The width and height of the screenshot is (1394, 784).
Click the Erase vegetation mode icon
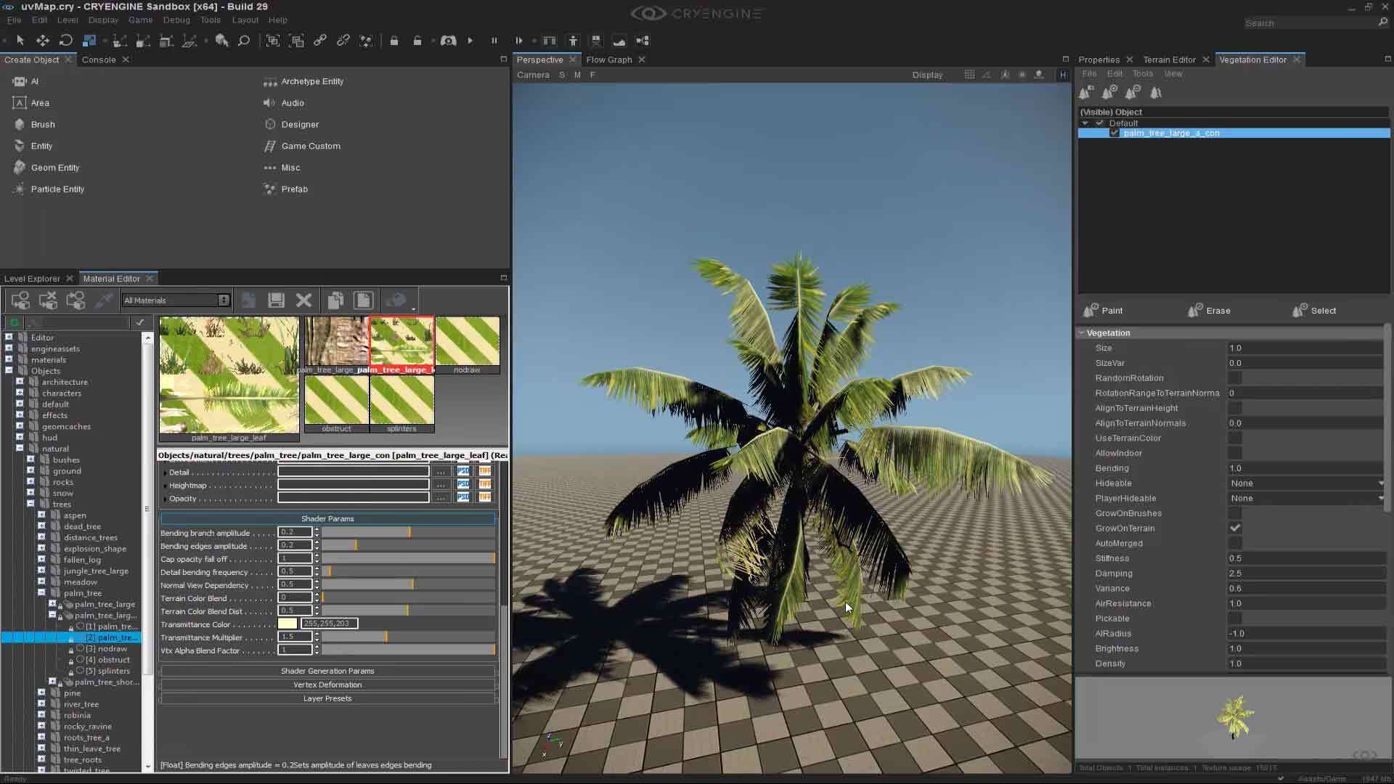click(x=1194, y=310)
